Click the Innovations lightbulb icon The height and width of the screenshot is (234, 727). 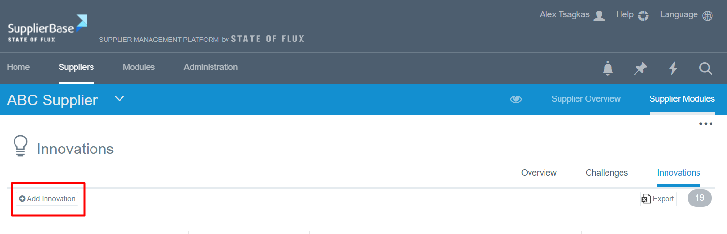coord(20,146)
